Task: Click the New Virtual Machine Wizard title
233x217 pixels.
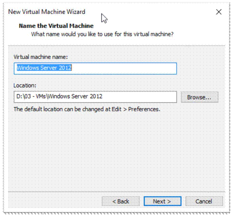Action: [47, 12]
